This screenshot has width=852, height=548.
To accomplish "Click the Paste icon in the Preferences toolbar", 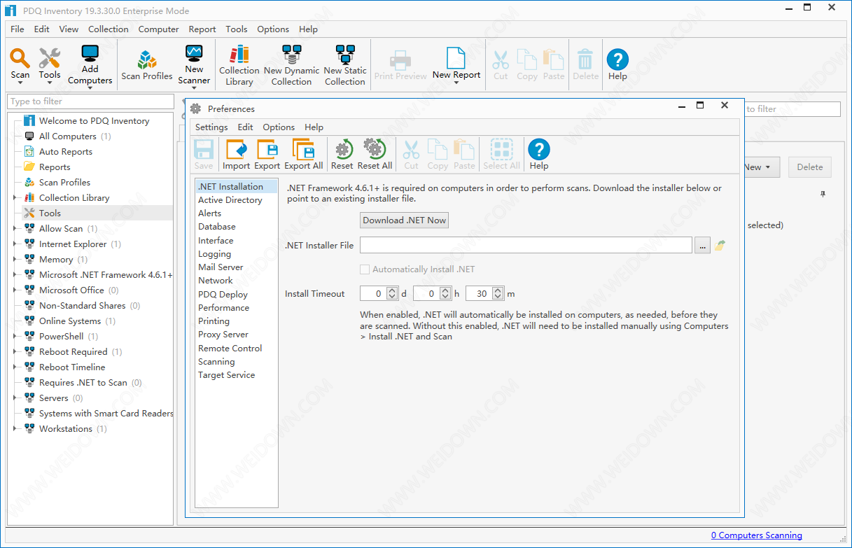I will click(464, 149).
